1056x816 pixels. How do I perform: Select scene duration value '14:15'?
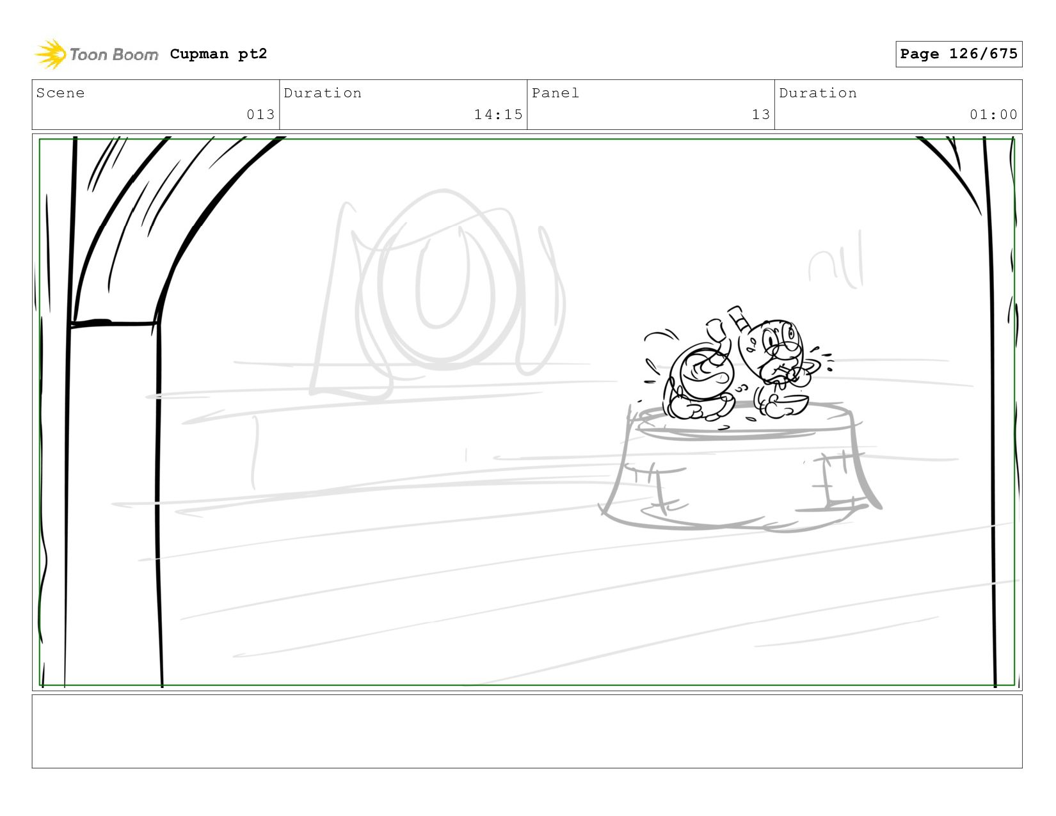(x=498, y=115)
